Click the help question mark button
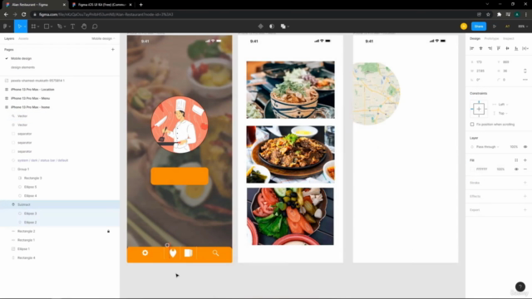Screen dimensions: 532x299 (520, 287)
